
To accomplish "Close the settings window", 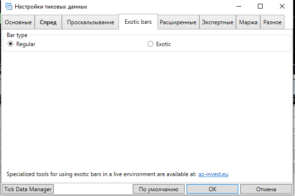I will (282, 6).
